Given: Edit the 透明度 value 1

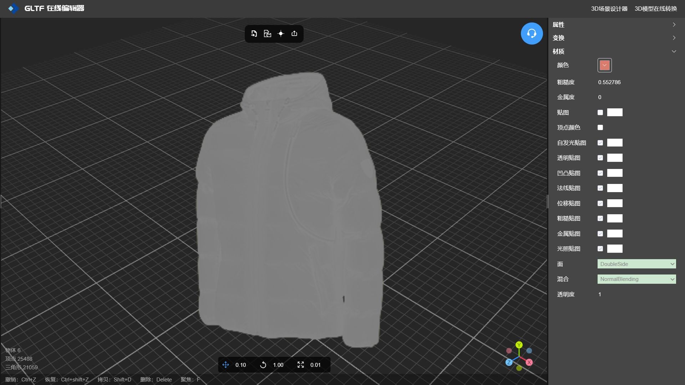Looking at the screenshot, I should [x=600, y=294].
